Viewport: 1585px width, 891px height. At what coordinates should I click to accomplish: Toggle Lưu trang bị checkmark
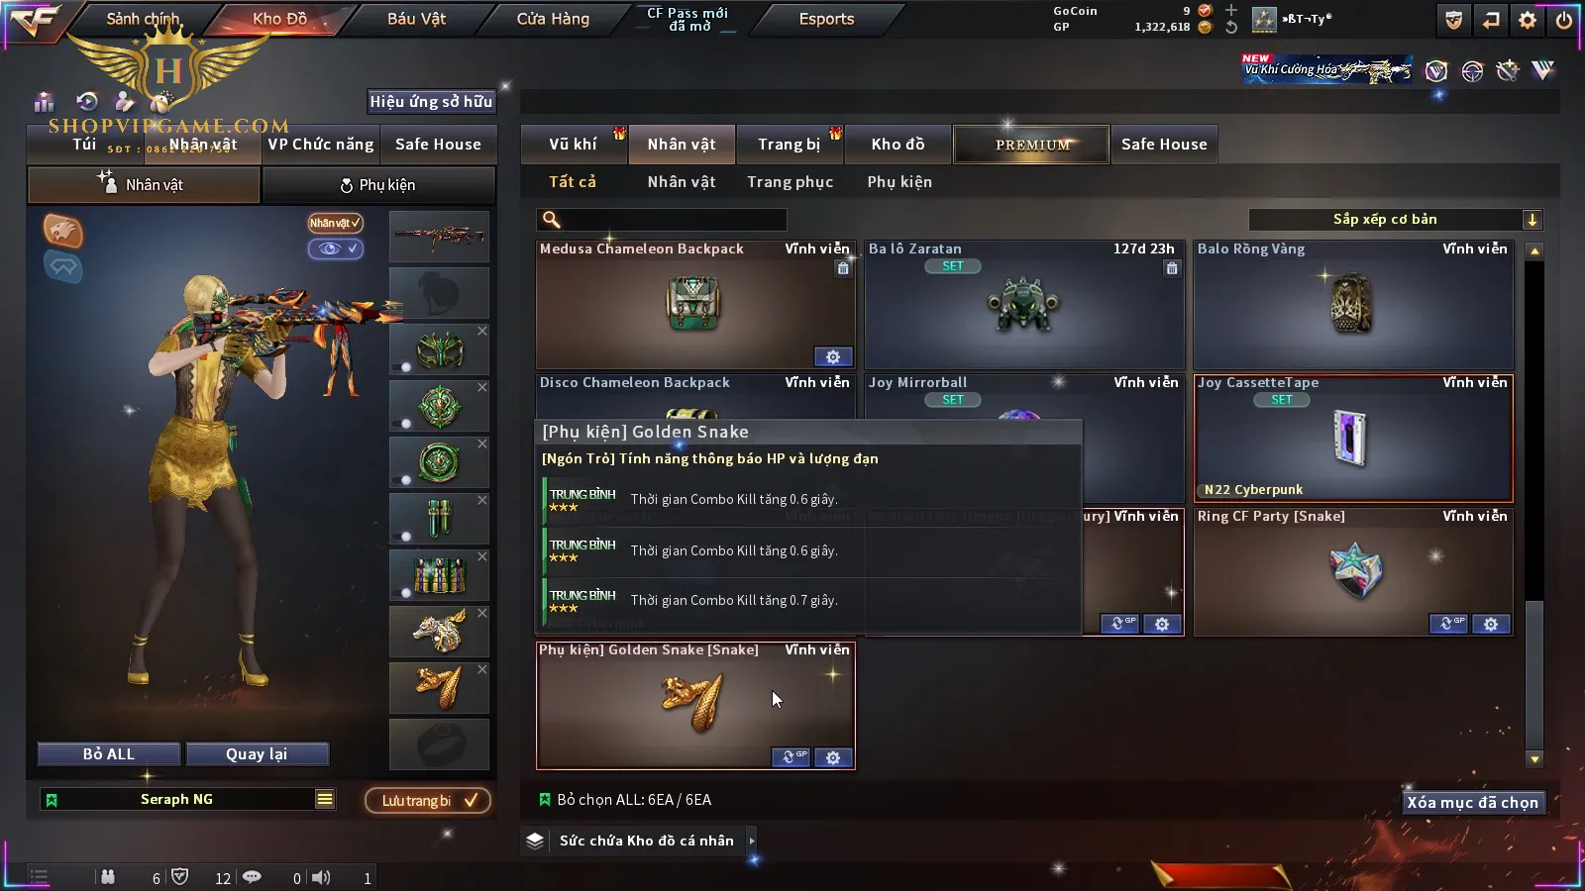(x=429, y=801)
